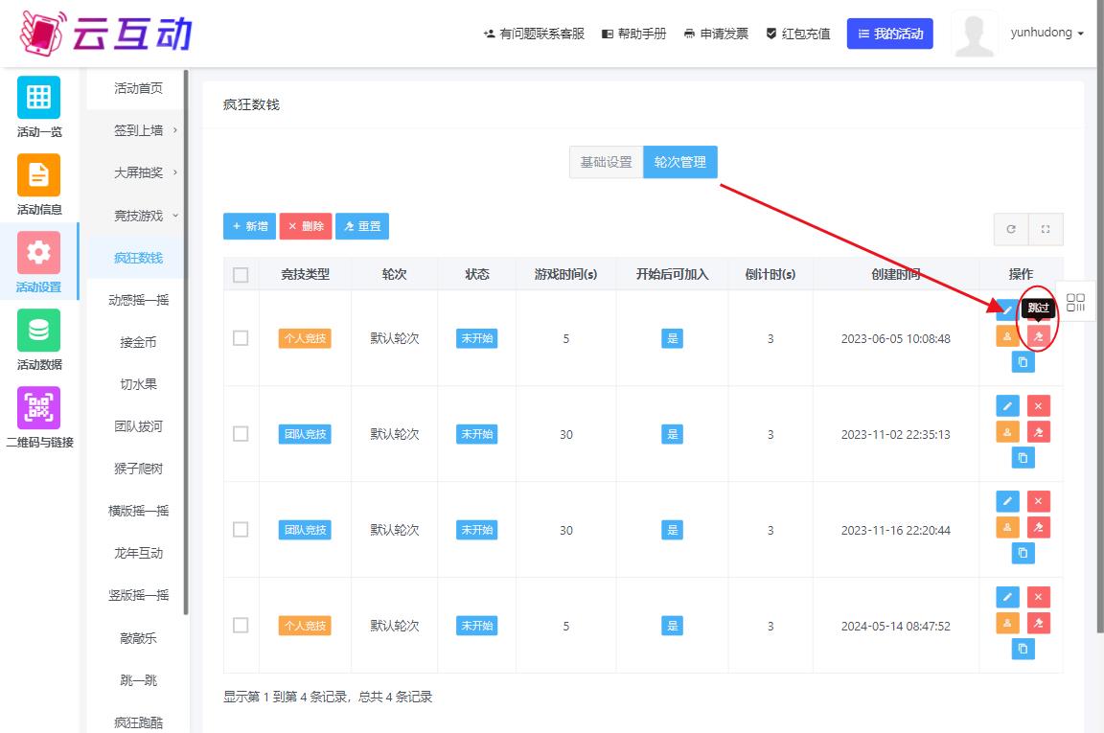Screen dimensions: 1104x733
Task: Refresh the rounds table
Action: pyautogui.click(x=1011, y=229)
